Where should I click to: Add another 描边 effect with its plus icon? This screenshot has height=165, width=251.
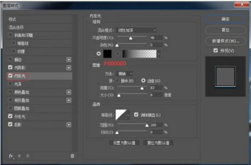(69, 60)
